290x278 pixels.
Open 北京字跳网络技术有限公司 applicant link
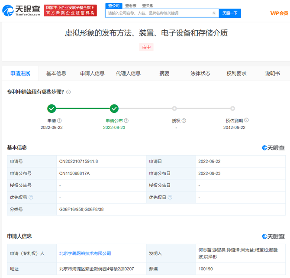coord(85,253)
